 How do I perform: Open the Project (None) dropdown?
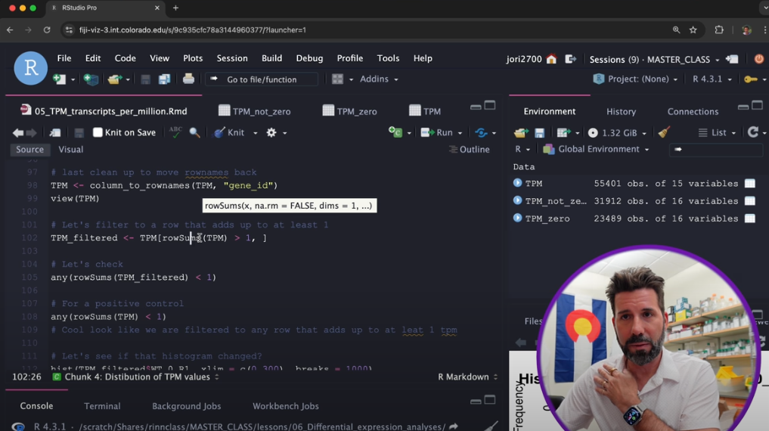[x=636, y=79]
